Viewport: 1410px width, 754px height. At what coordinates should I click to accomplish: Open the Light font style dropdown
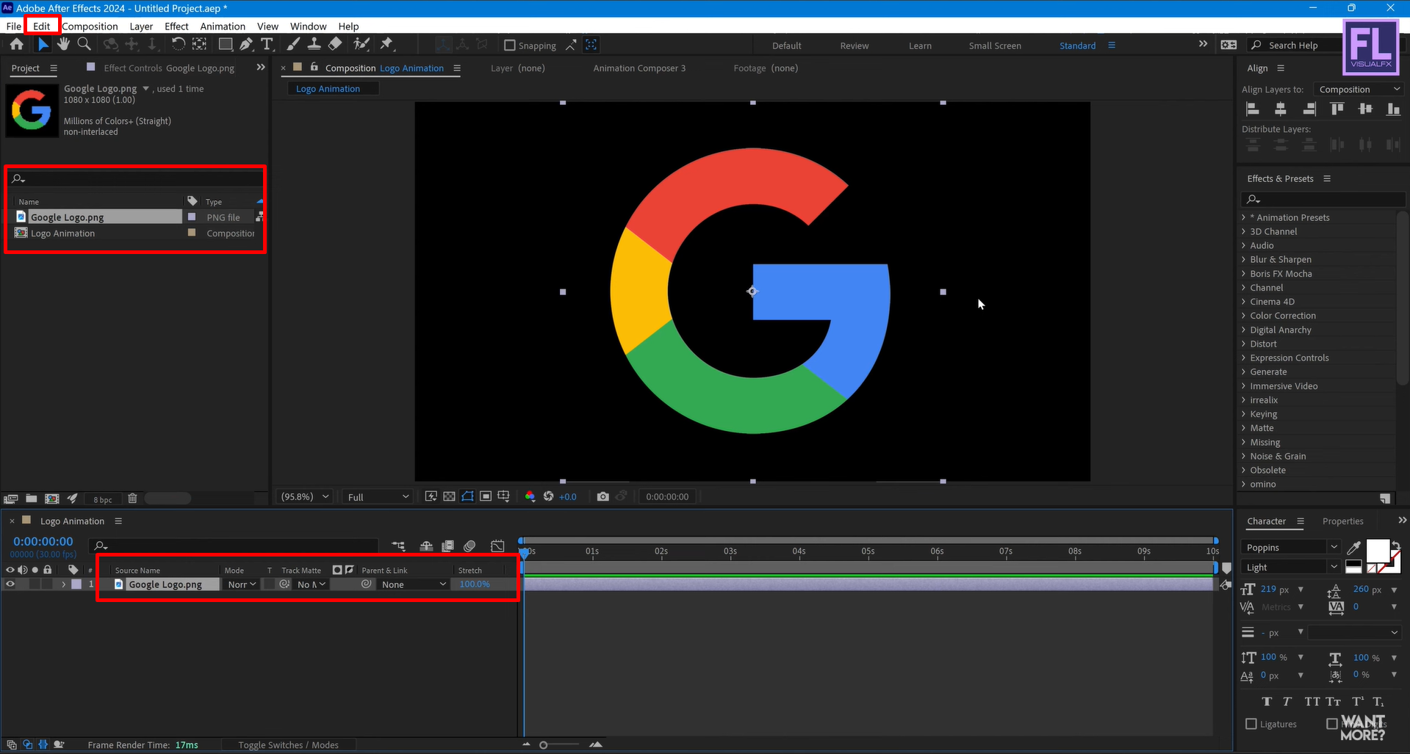pos(1291,568)
